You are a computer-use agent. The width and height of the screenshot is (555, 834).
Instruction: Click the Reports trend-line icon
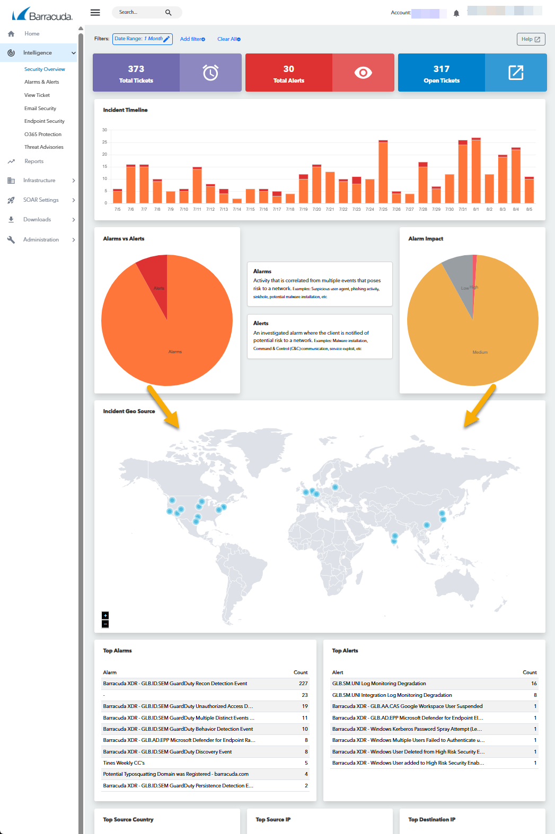(x=11, y=162)
